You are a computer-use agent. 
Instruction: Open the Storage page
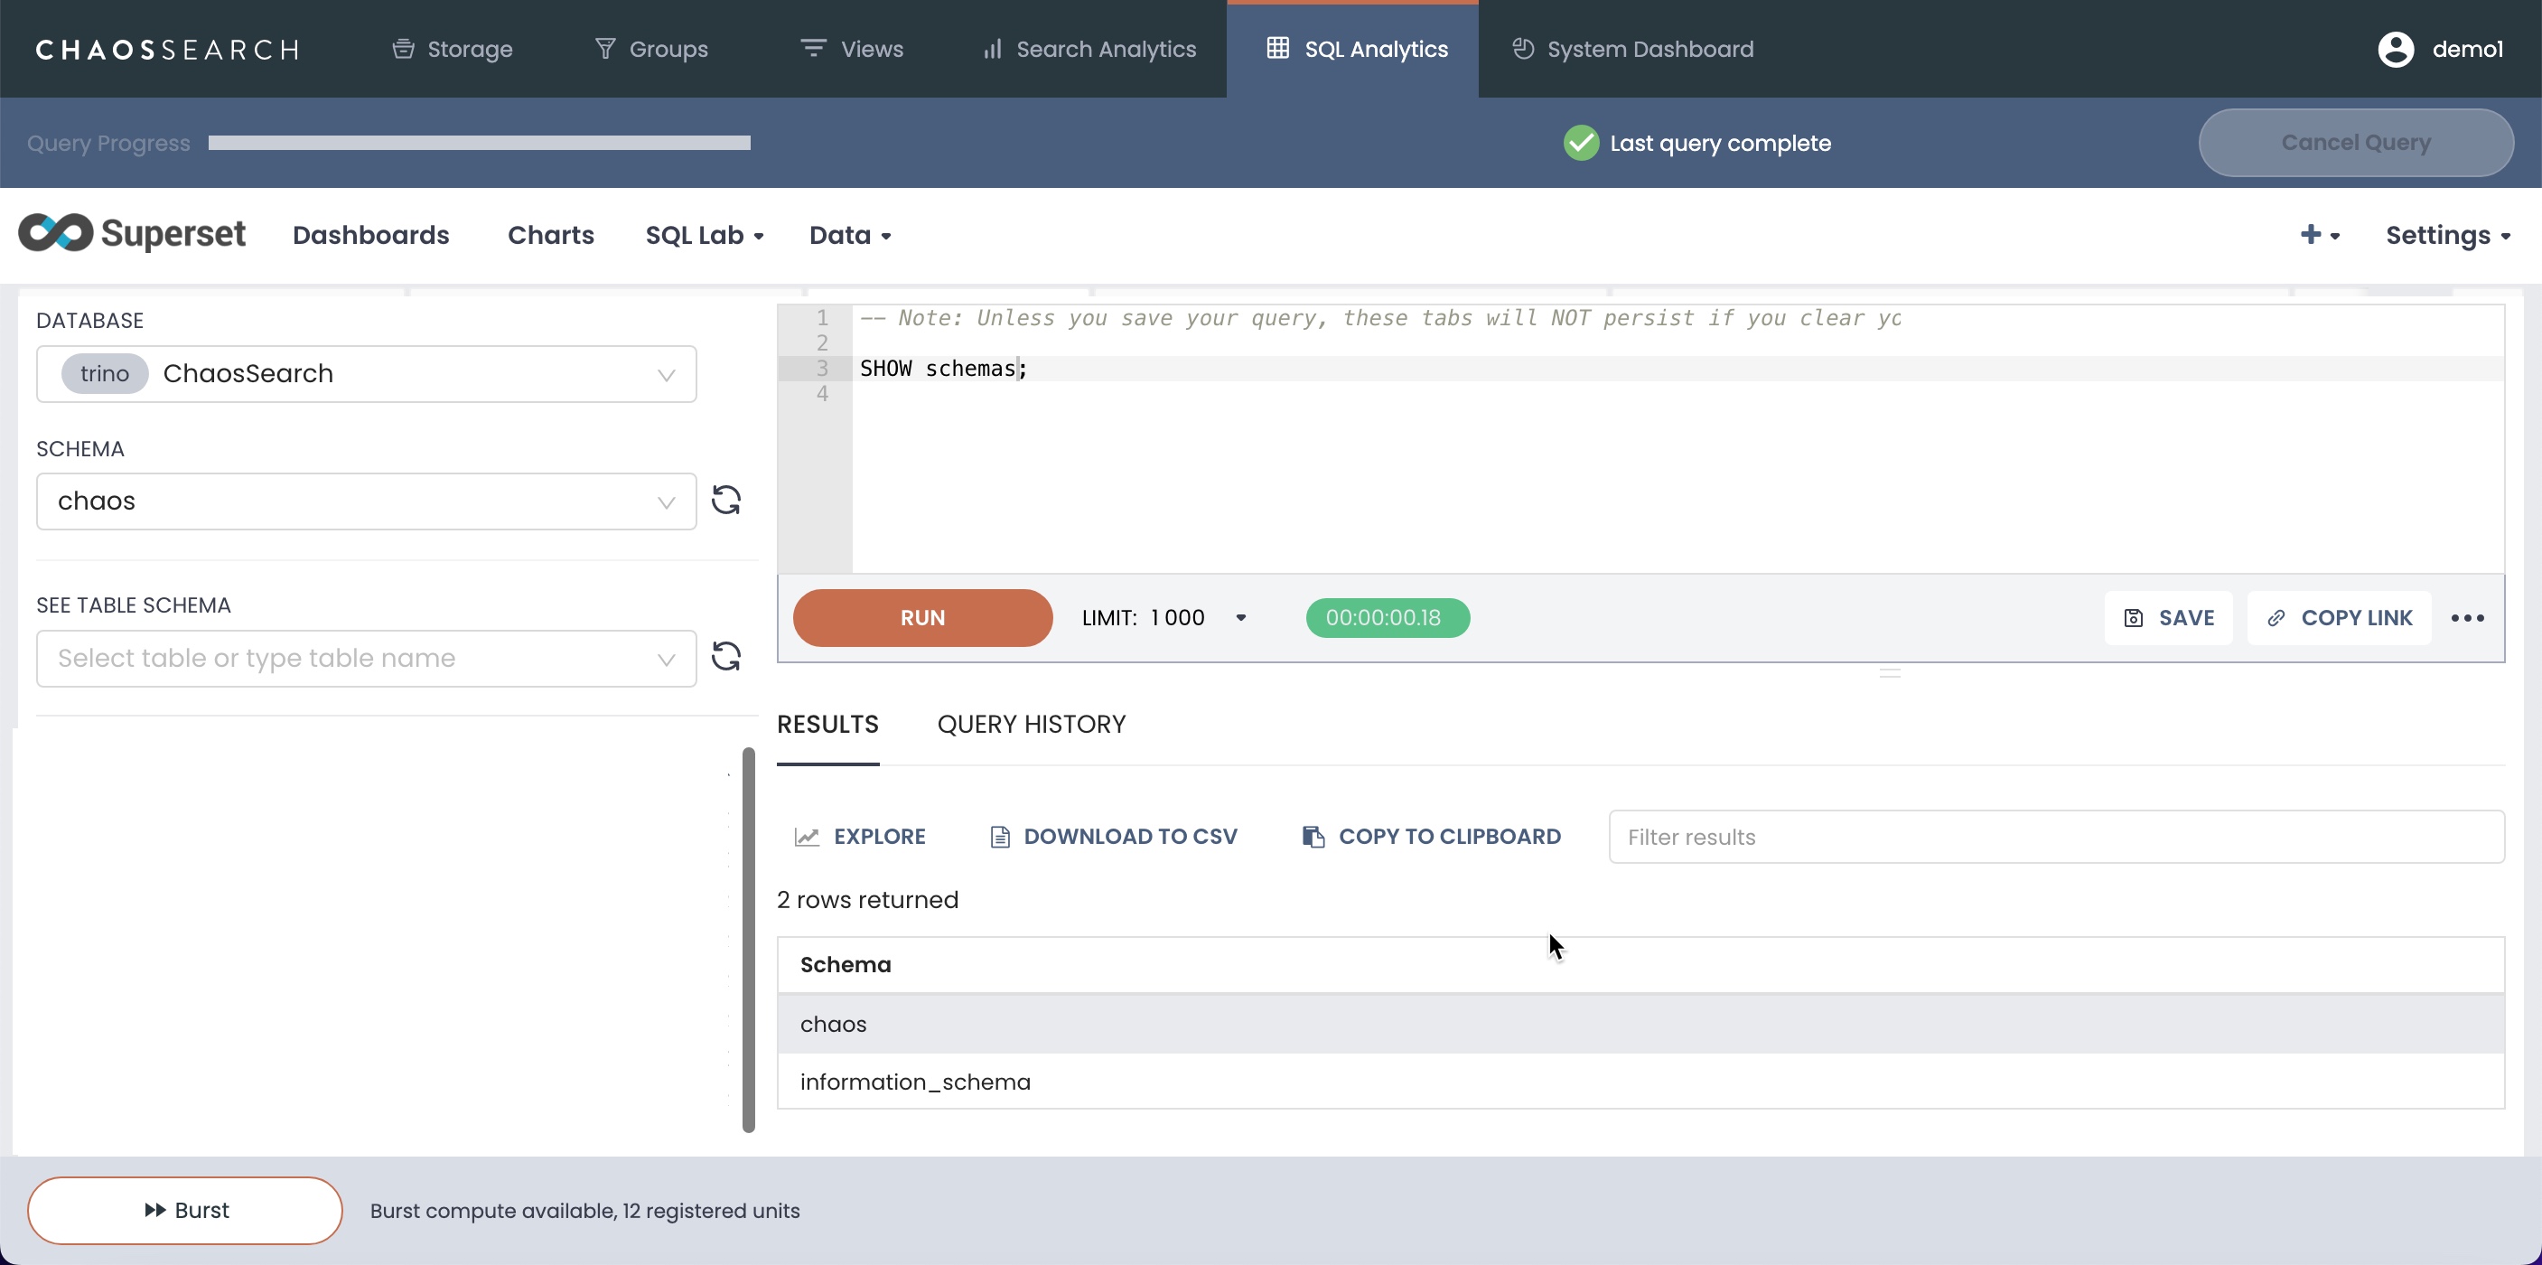pyautogui.click(x=452, y=50)
